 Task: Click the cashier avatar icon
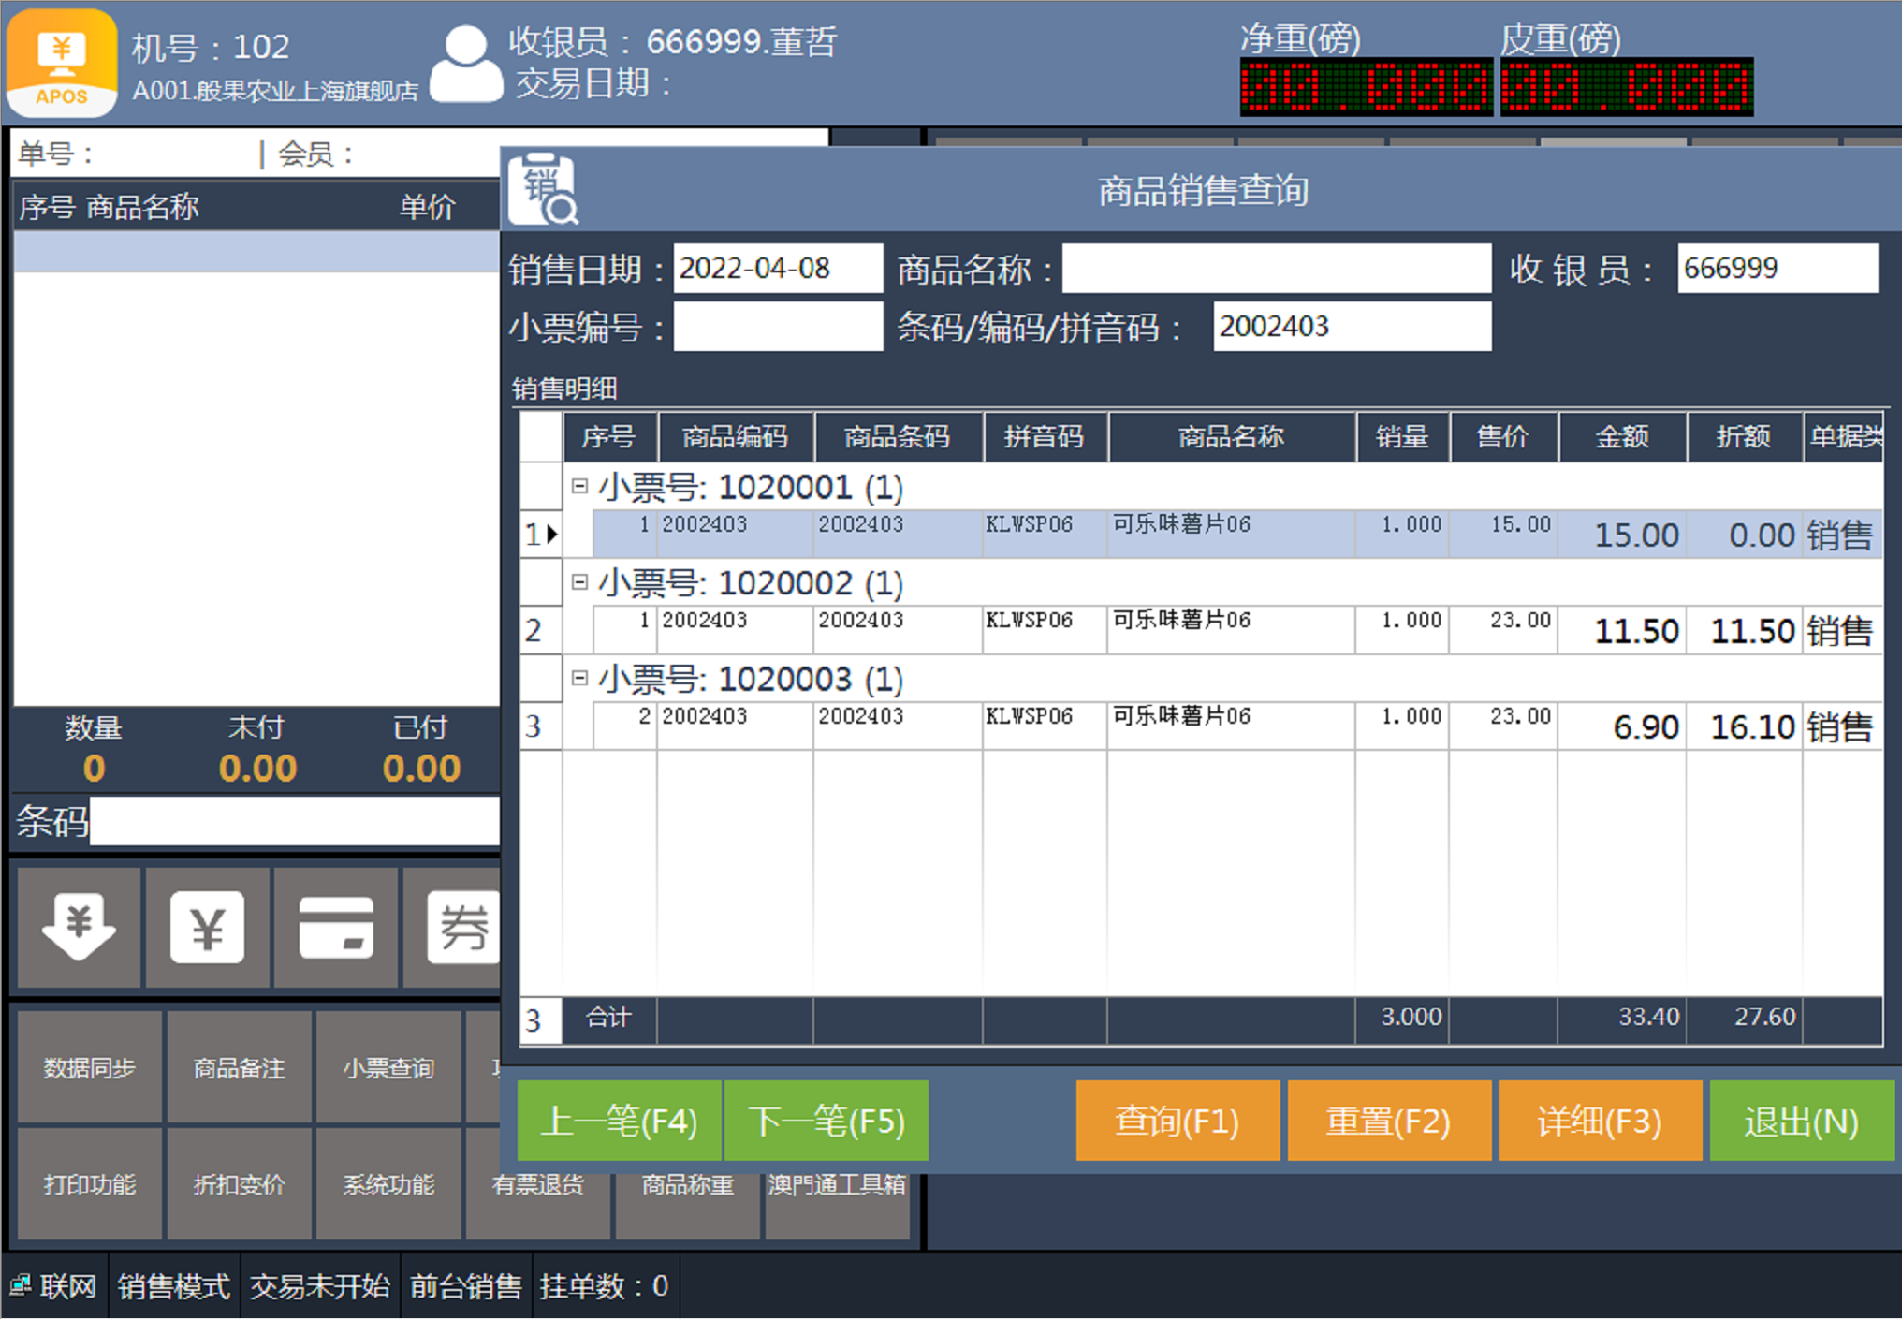click(465, 64)
